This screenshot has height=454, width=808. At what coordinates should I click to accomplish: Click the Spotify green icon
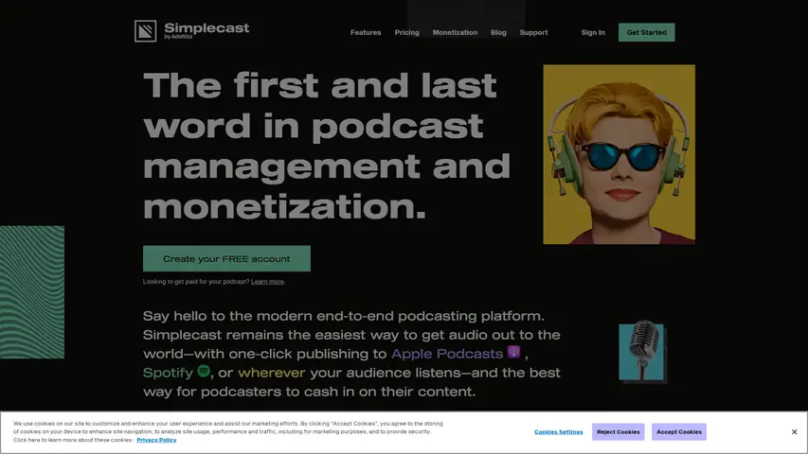(x=204, y=371)
